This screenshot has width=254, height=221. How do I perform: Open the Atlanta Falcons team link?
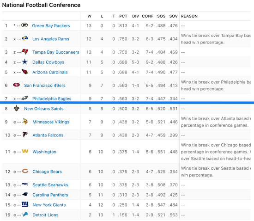48,135
